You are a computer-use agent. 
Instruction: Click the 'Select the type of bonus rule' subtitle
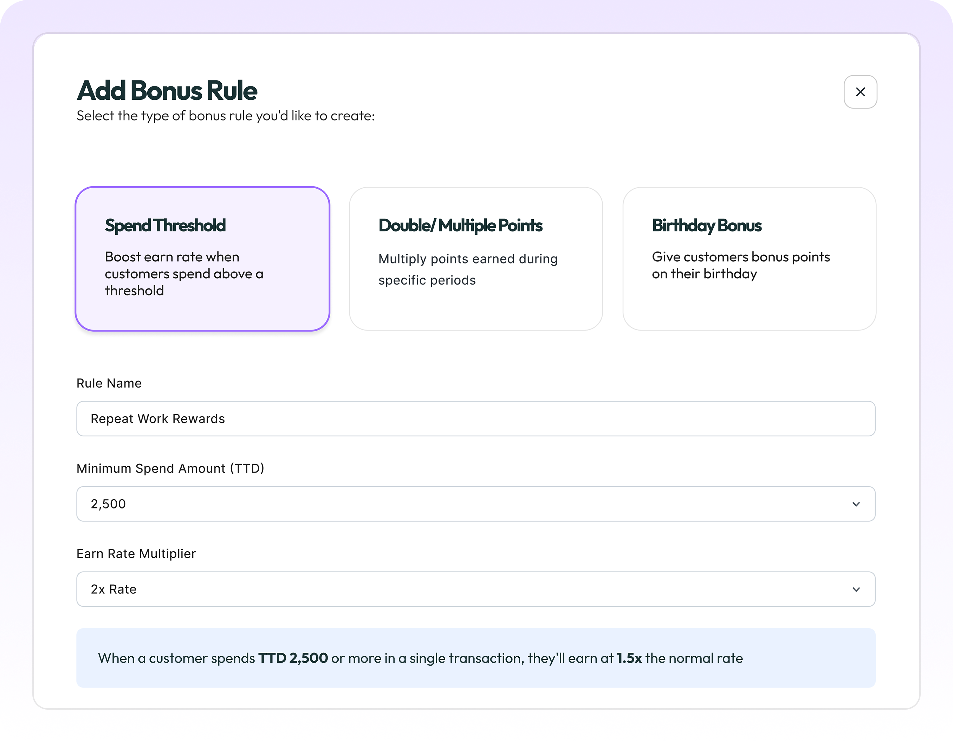(x=226, y=116)
